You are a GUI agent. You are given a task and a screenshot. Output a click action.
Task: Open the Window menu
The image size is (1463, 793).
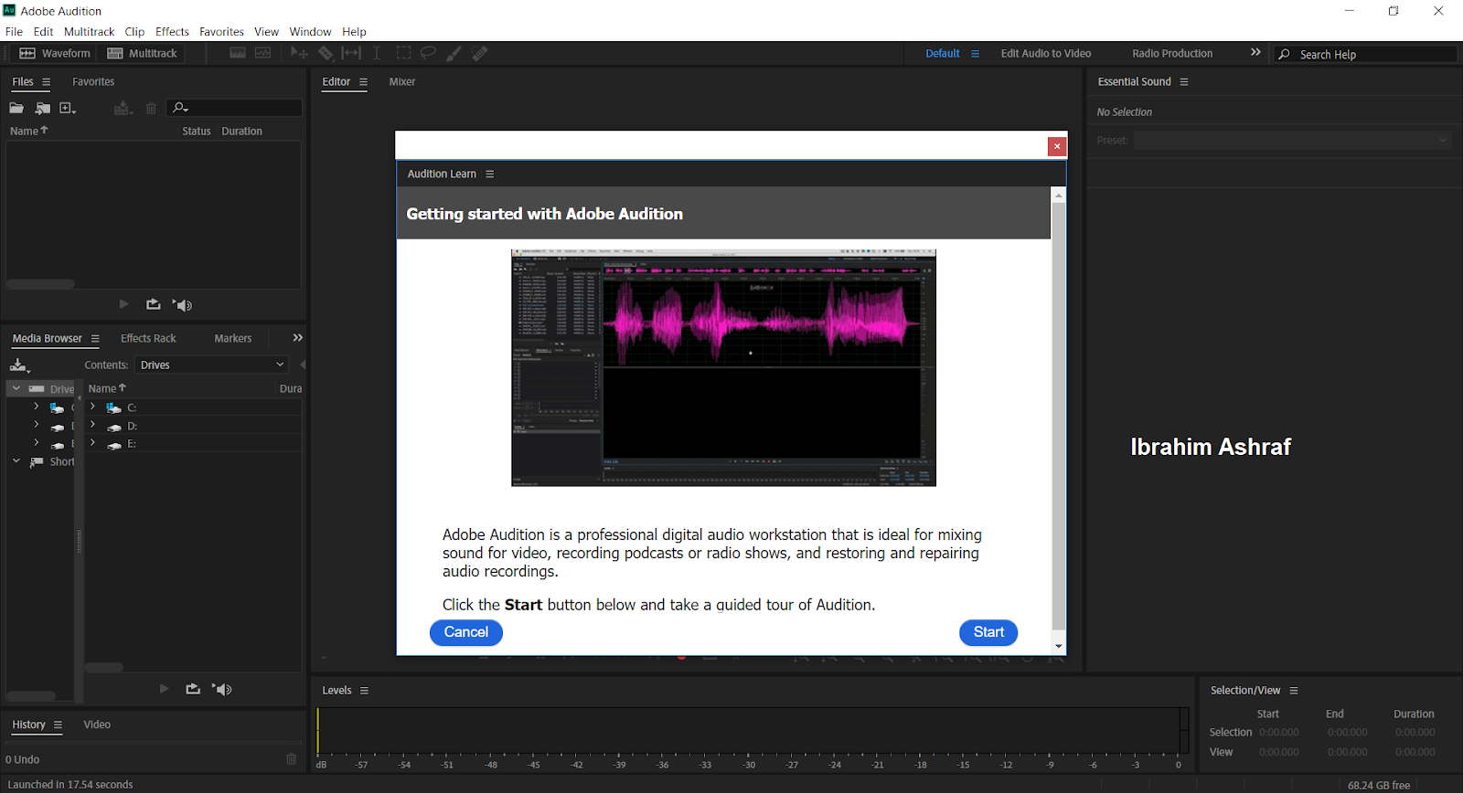[x=310, y=31]
